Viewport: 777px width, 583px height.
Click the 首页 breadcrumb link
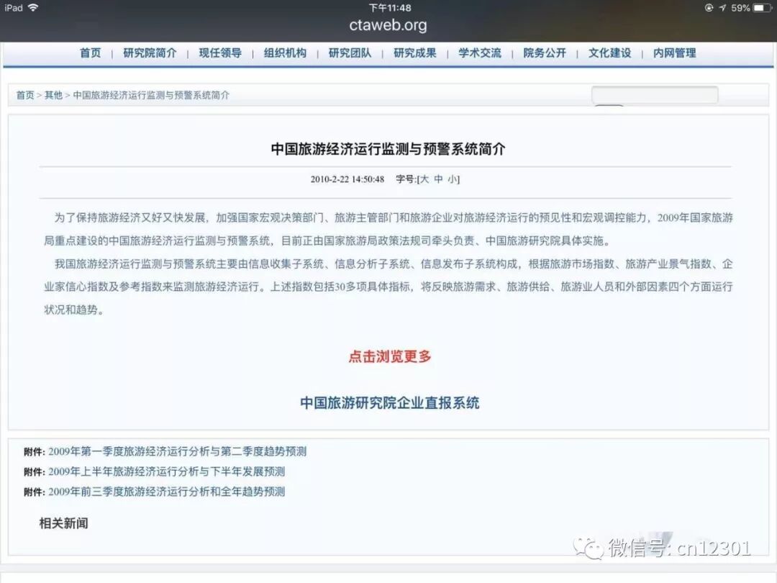click(x=25, y=95)
